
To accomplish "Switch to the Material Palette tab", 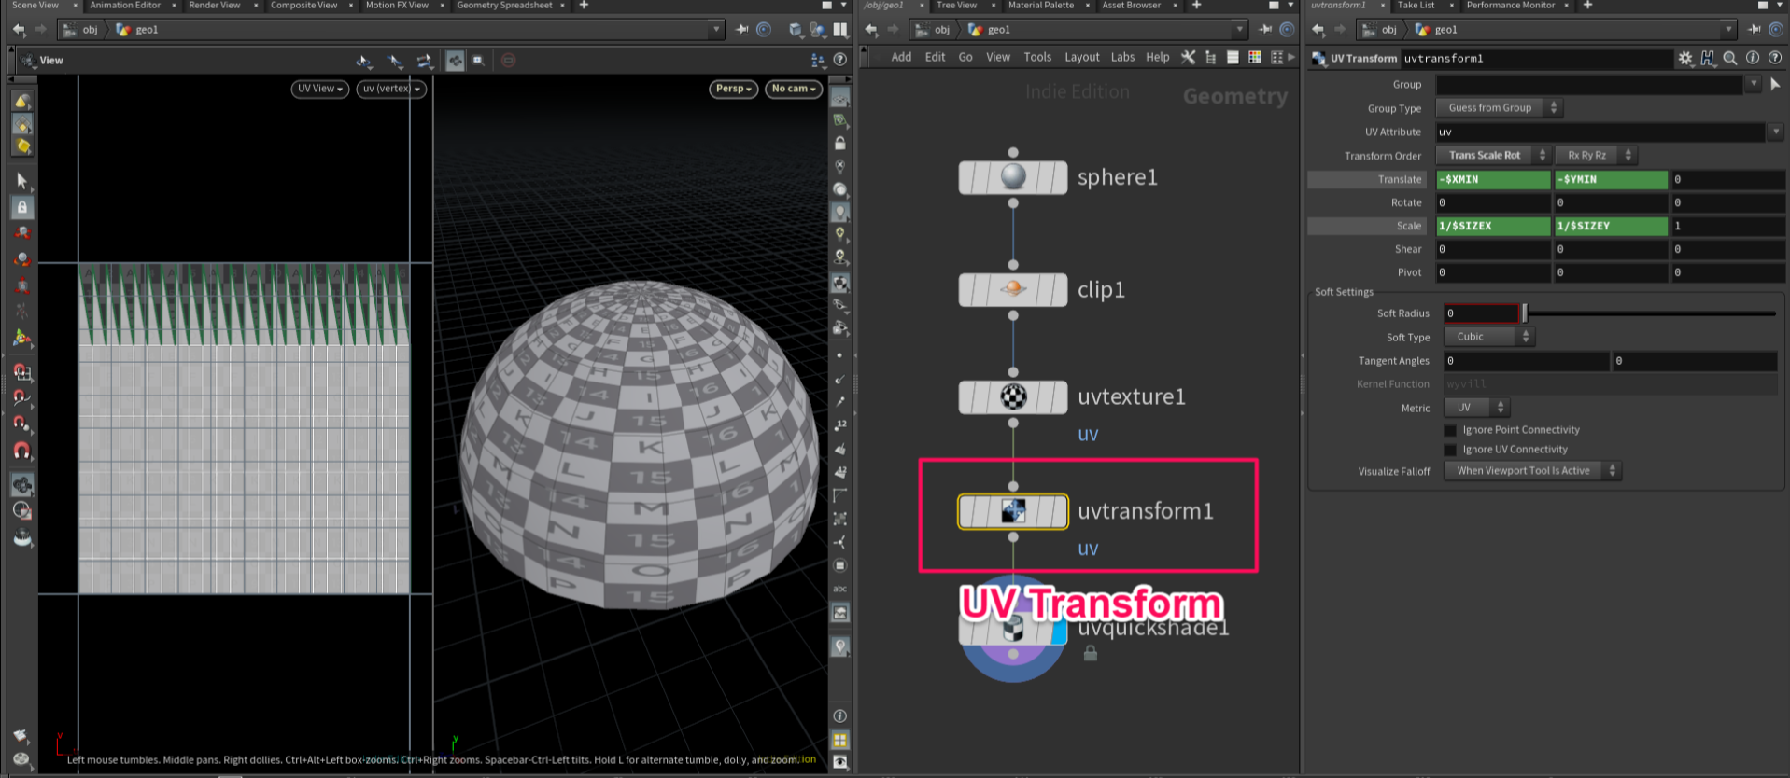I will (x=1040, y=6).
